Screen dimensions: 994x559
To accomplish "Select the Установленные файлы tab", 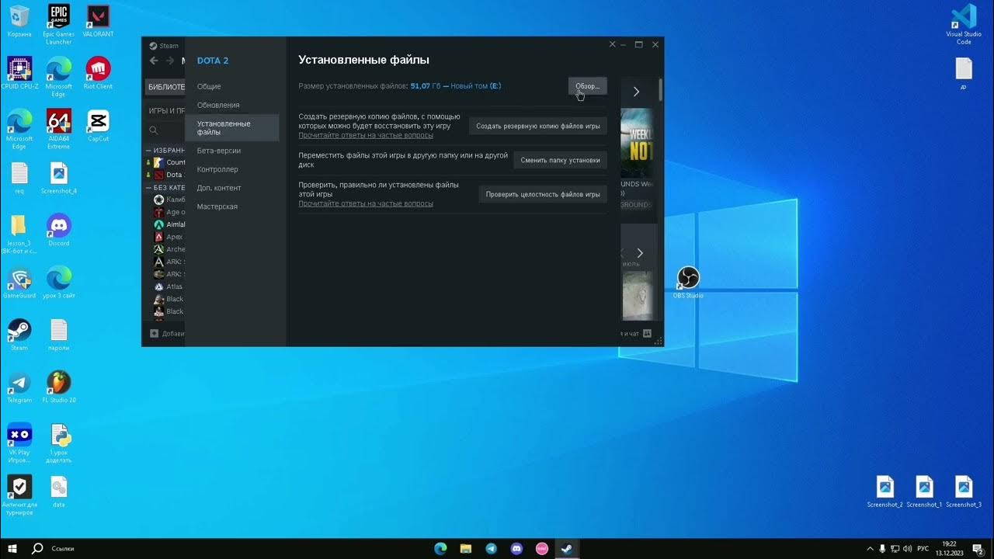I will pos(232,128).
